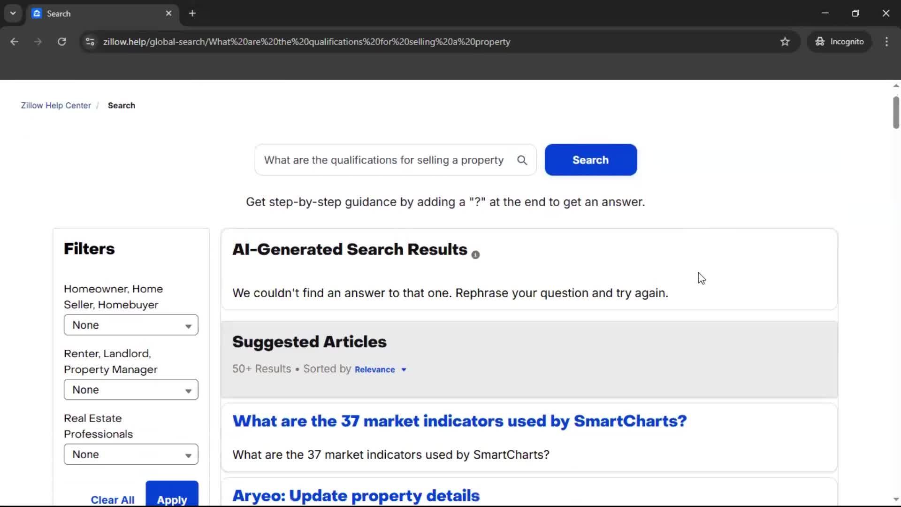
Task: Click the Incognito profile icon
Action: (x=820, y=41)
